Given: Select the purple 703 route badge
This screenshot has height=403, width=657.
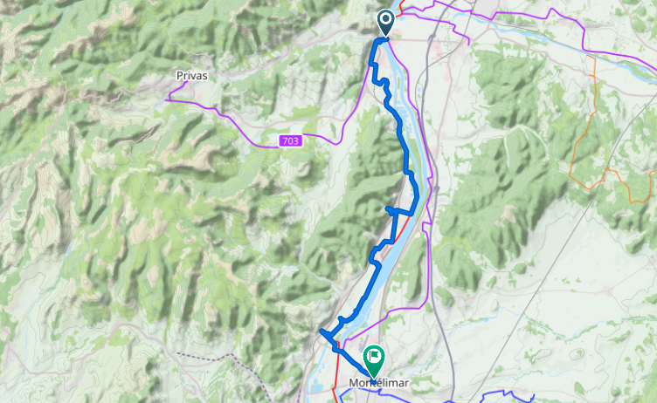Looking at the screenshot, I should pyautogui.click(x=291, y=141).
